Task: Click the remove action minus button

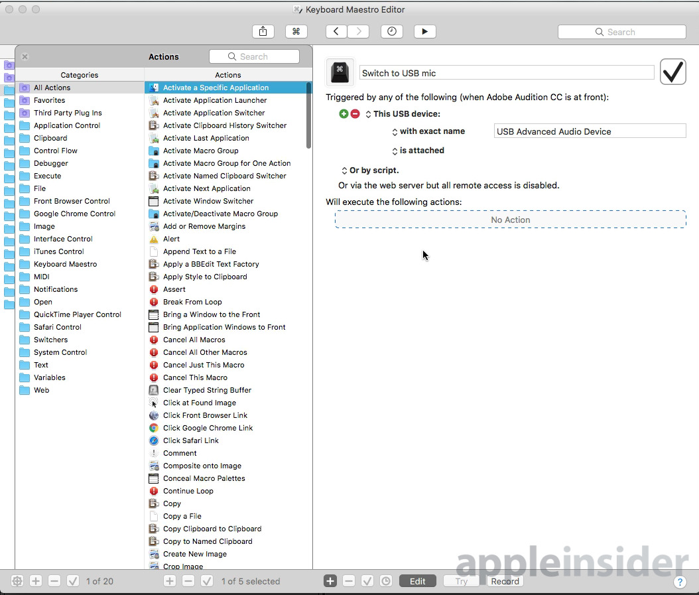Action: [x=349, y=580]
